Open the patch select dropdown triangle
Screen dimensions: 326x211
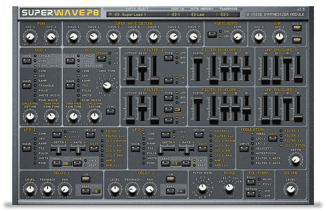click(x=111, y=15)
